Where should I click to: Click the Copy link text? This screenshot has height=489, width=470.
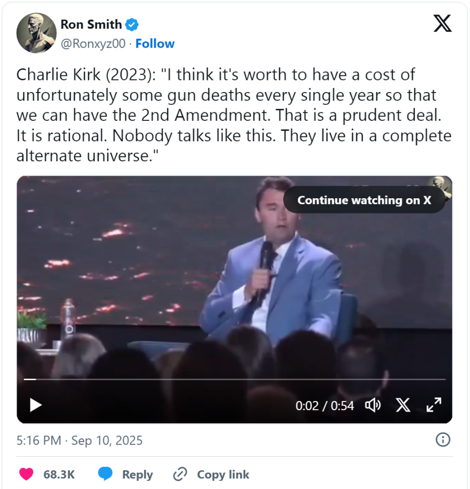[223, 474]
